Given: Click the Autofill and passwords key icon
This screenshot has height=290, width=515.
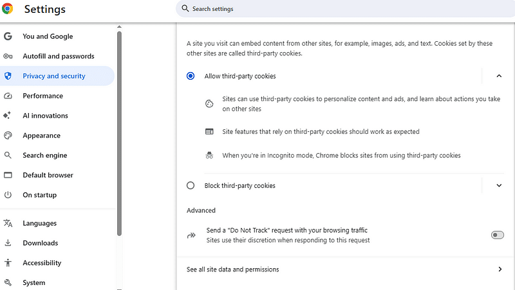Looking at the screenshot, I should (8, 57).
